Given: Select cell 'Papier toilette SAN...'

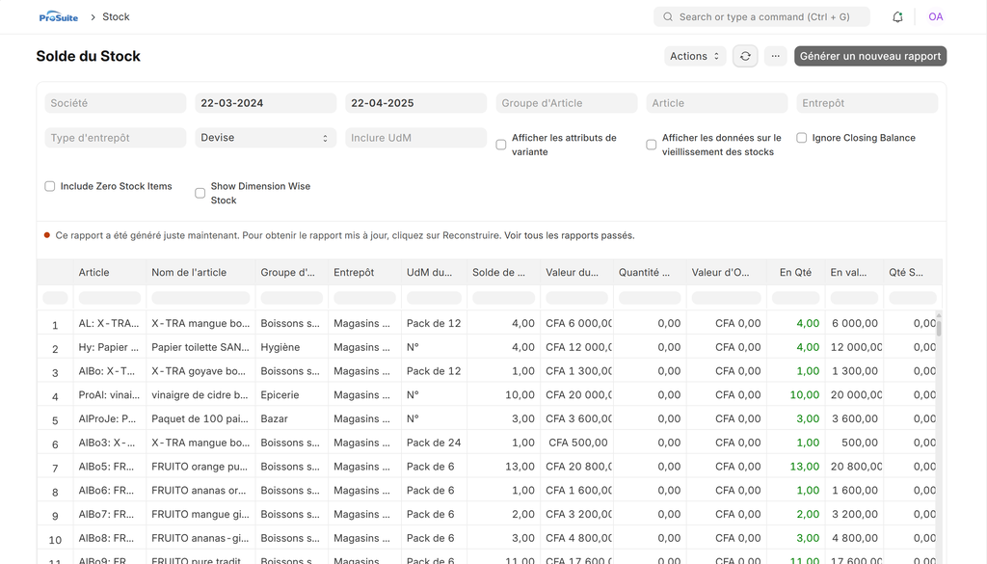Looking at the screenshot, I should pos(200,347).
